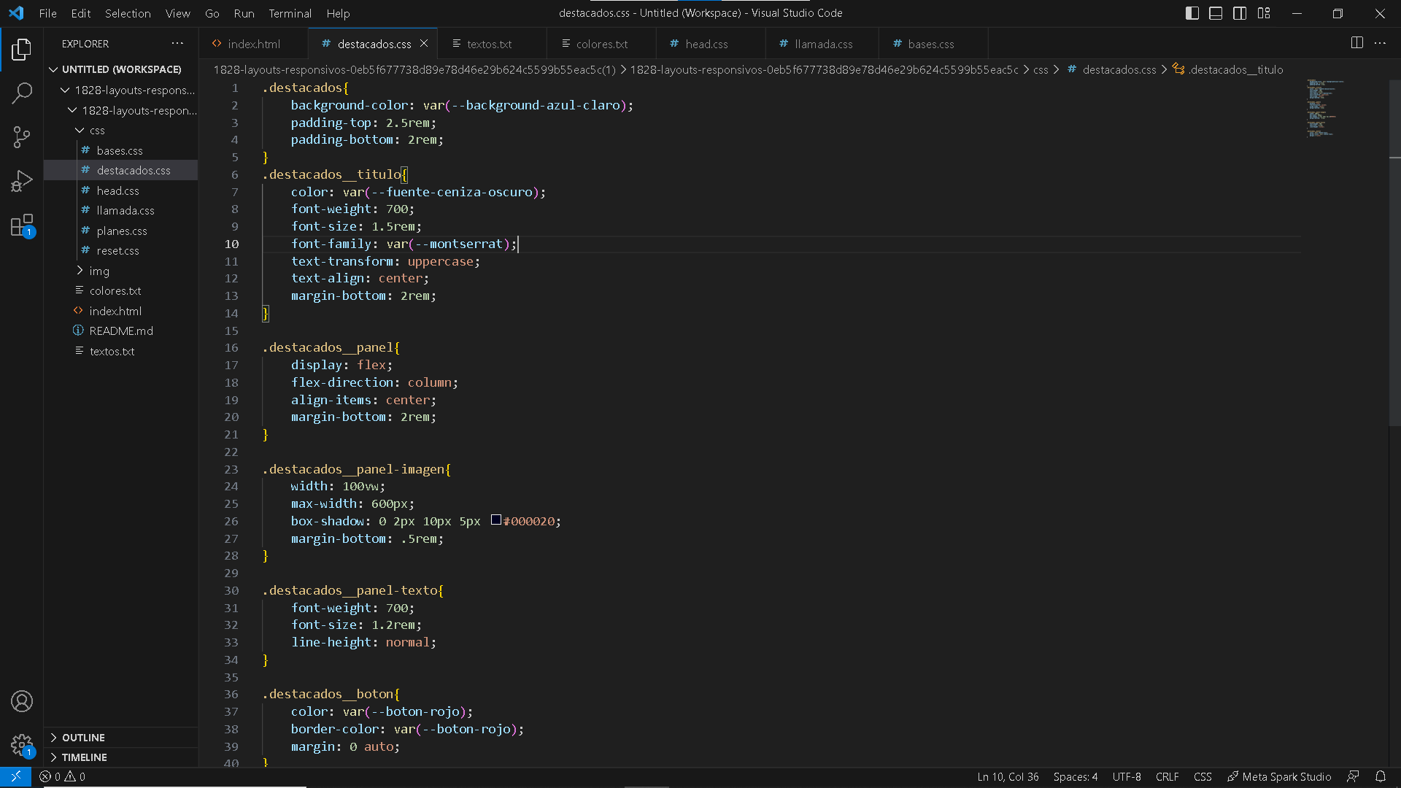
Task: Select the css breadcrumb segment
Action: point(1041,70)
